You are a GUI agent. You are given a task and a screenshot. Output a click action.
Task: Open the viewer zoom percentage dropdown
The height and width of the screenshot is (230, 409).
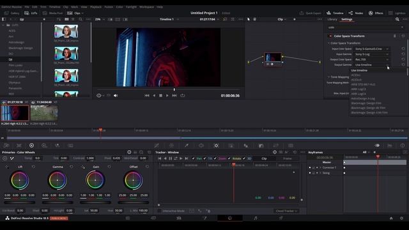tap(100, 19)
